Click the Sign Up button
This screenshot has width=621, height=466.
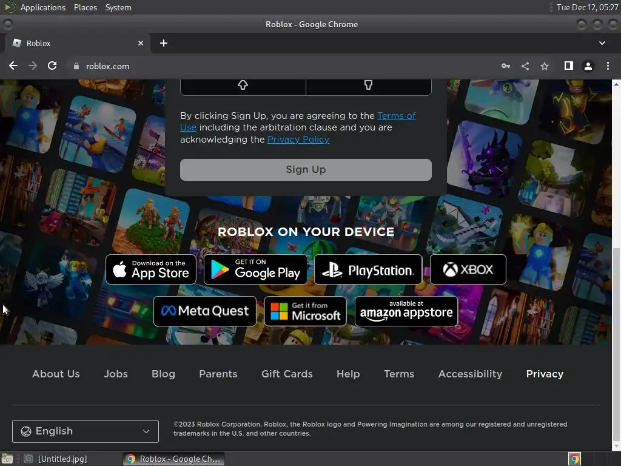pos(306,170)
